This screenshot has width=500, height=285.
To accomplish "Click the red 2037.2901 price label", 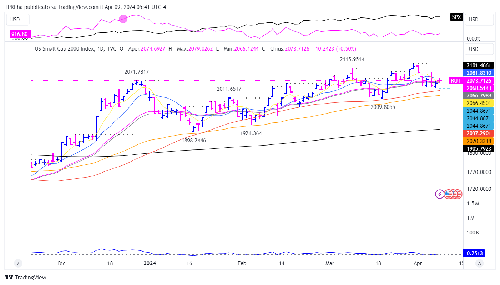I will (x=478, y=133).
